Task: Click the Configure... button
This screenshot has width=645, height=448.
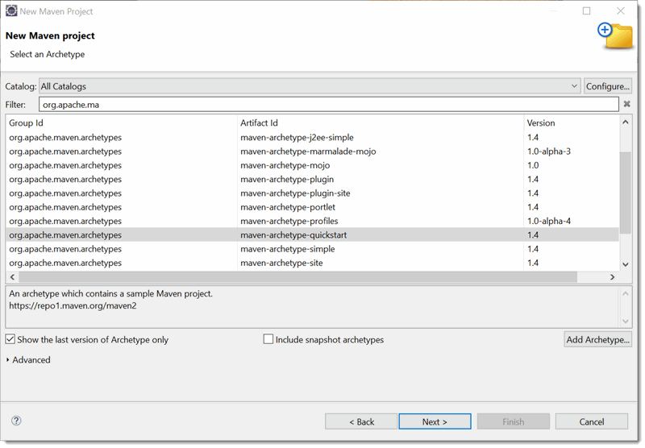Action: (608, 86)
